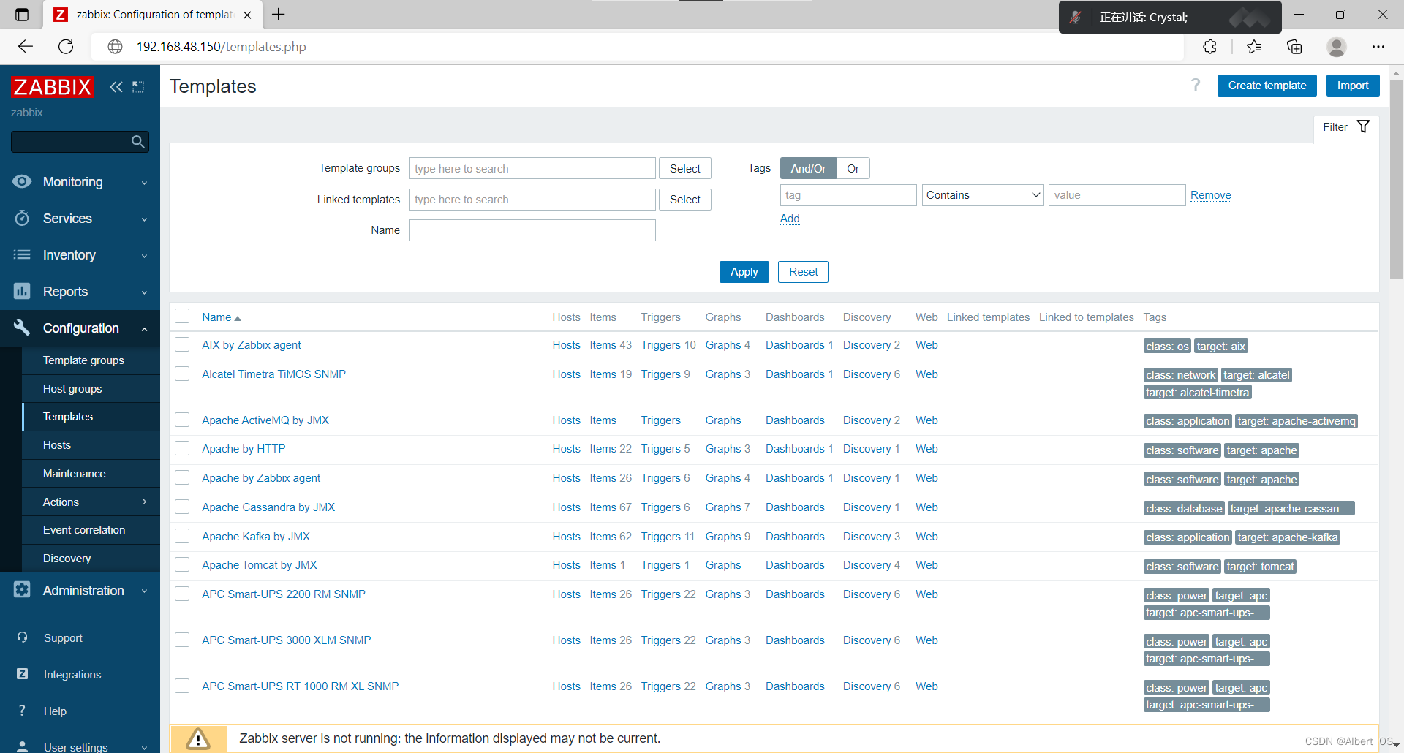Check the Apache by HTTP row
The image size is (1404, 753).
click(182, 448)
